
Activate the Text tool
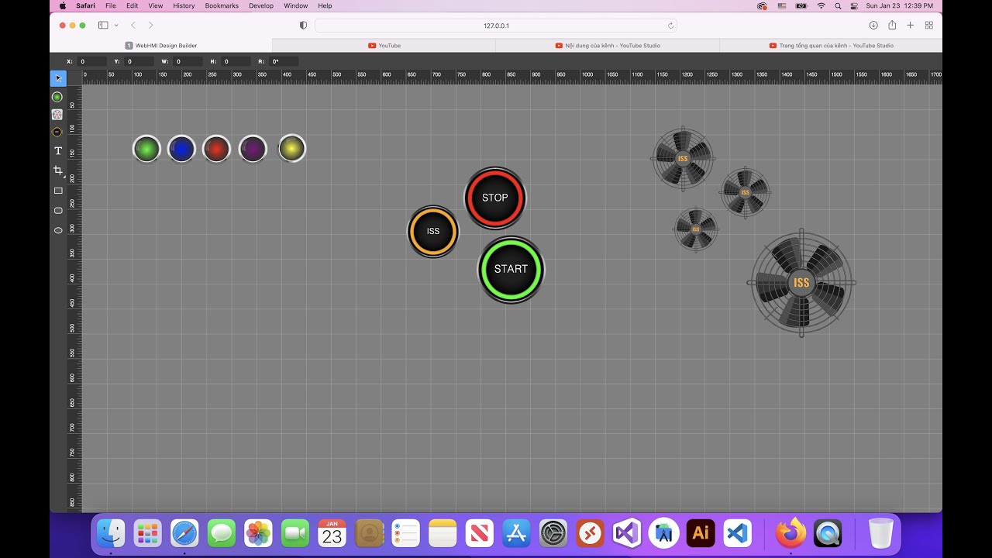coord(57,150)
